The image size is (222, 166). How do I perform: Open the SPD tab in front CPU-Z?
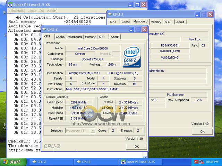pyautogui.click(x=102, y=37)
